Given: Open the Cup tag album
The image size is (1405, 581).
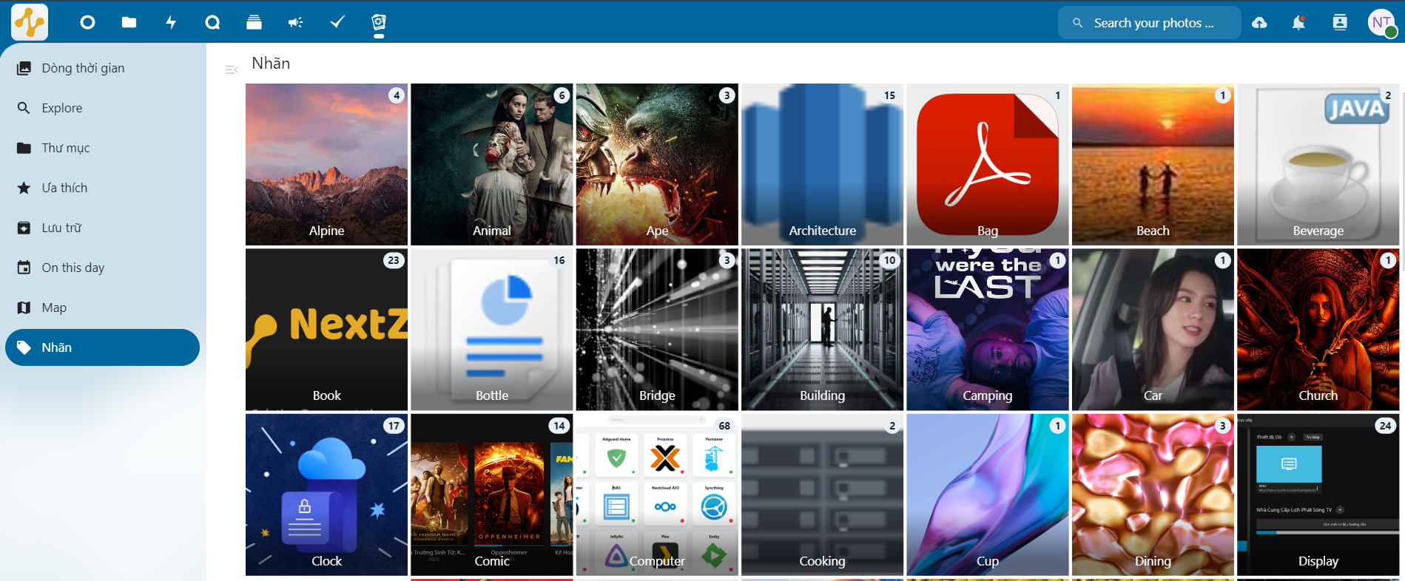Looking at the screenshot, I should click(x=988, y=495).
